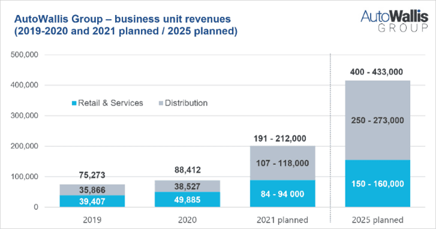This screenshot has width=436, height=229.
Task: Click the 0 y-axis label
Action: click(x=36, y=207)
